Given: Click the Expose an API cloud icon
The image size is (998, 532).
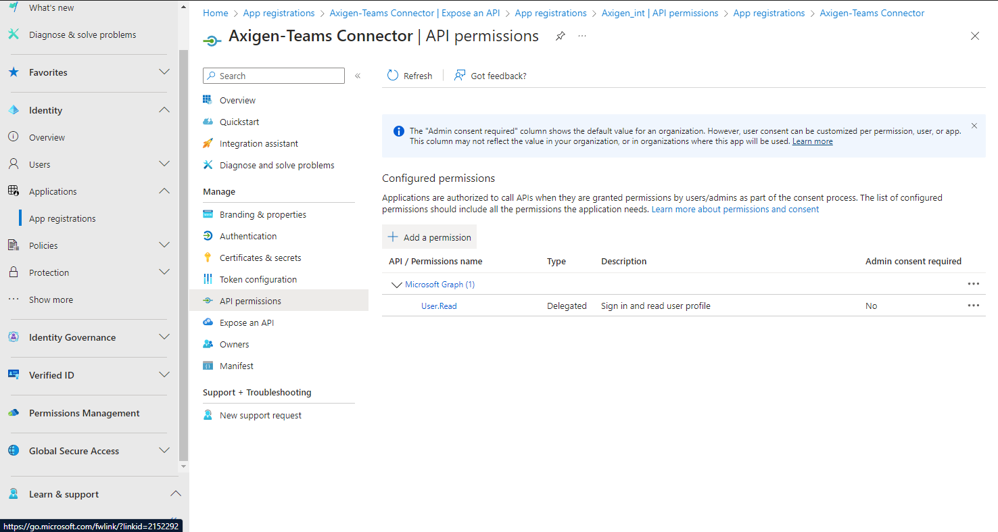Looking at the screenshot, I should [x=208, y=322].
